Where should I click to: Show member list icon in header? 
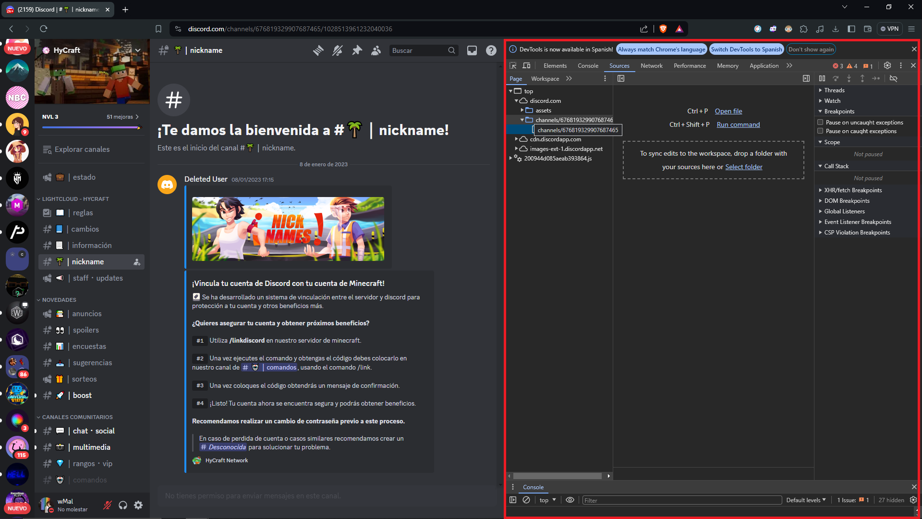(376, 50)
